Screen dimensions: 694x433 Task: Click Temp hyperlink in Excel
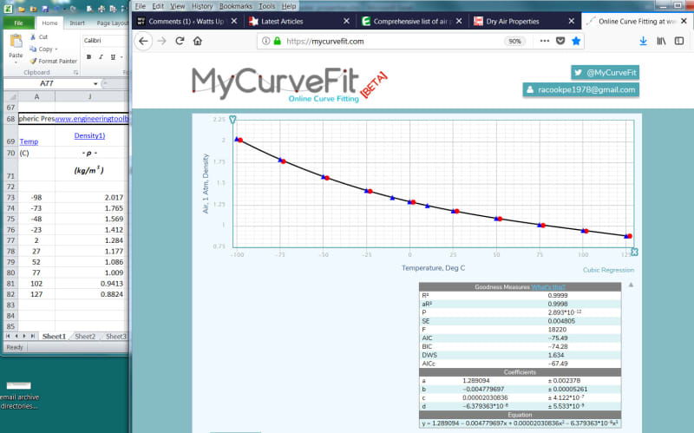[29, 141]
